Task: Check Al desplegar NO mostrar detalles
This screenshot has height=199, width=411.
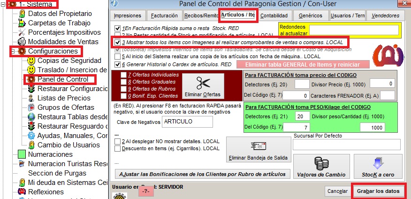Action: (x=117, y=142)
